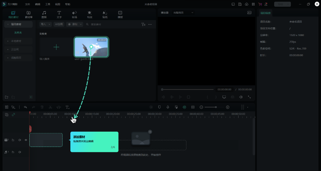321x171 pixels.
Task: Click the snapshot camera icon in player
Action: 232,97
